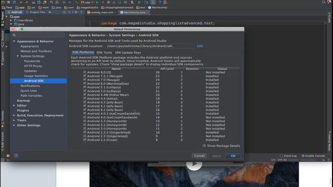The height and width of the screenshot is (187, 333).
Task: Run the app with green play icon
Action: 97,2
